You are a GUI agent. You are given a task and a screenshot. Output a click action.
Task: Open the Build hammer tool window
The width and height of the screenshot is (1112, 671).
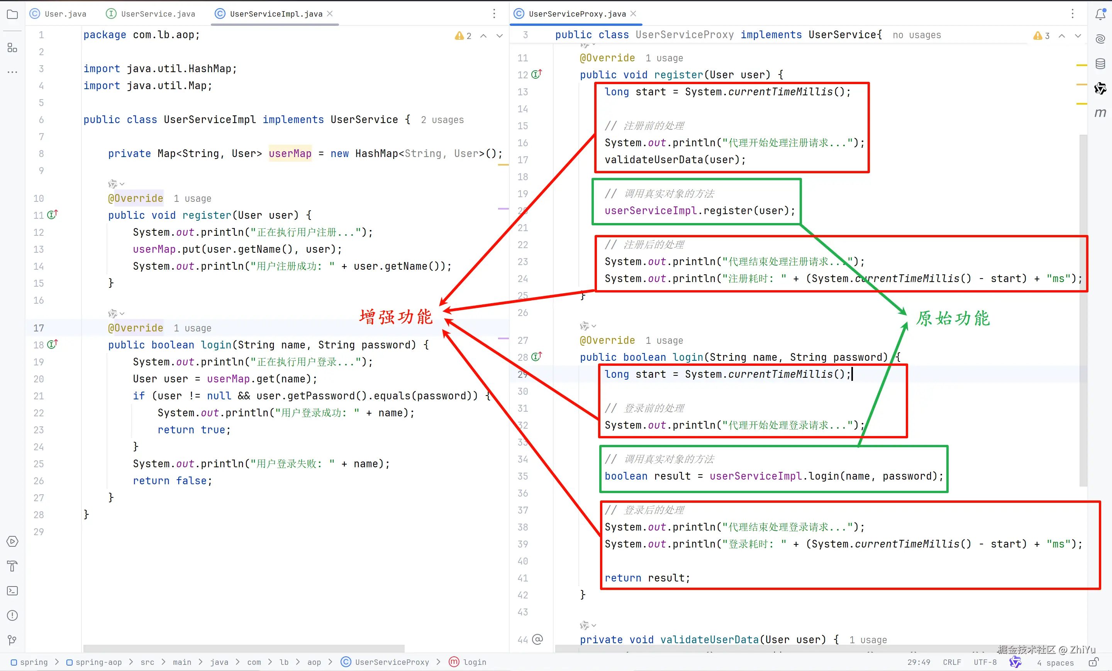pyautogui.click(x=13, y=566)
